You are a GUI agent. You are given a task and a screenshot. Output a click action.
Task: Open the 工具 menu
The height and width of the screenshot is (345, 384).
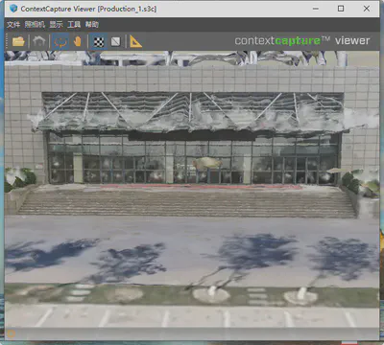click(x=74, y=24)
